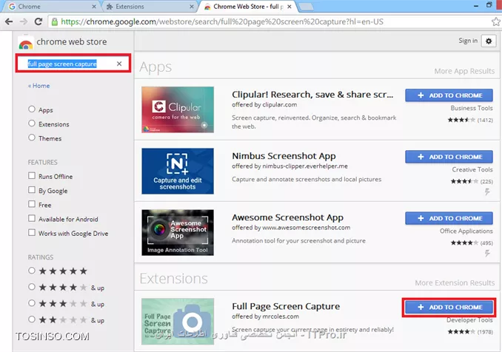Select the Chrome Web Store tab

[247, 7]
